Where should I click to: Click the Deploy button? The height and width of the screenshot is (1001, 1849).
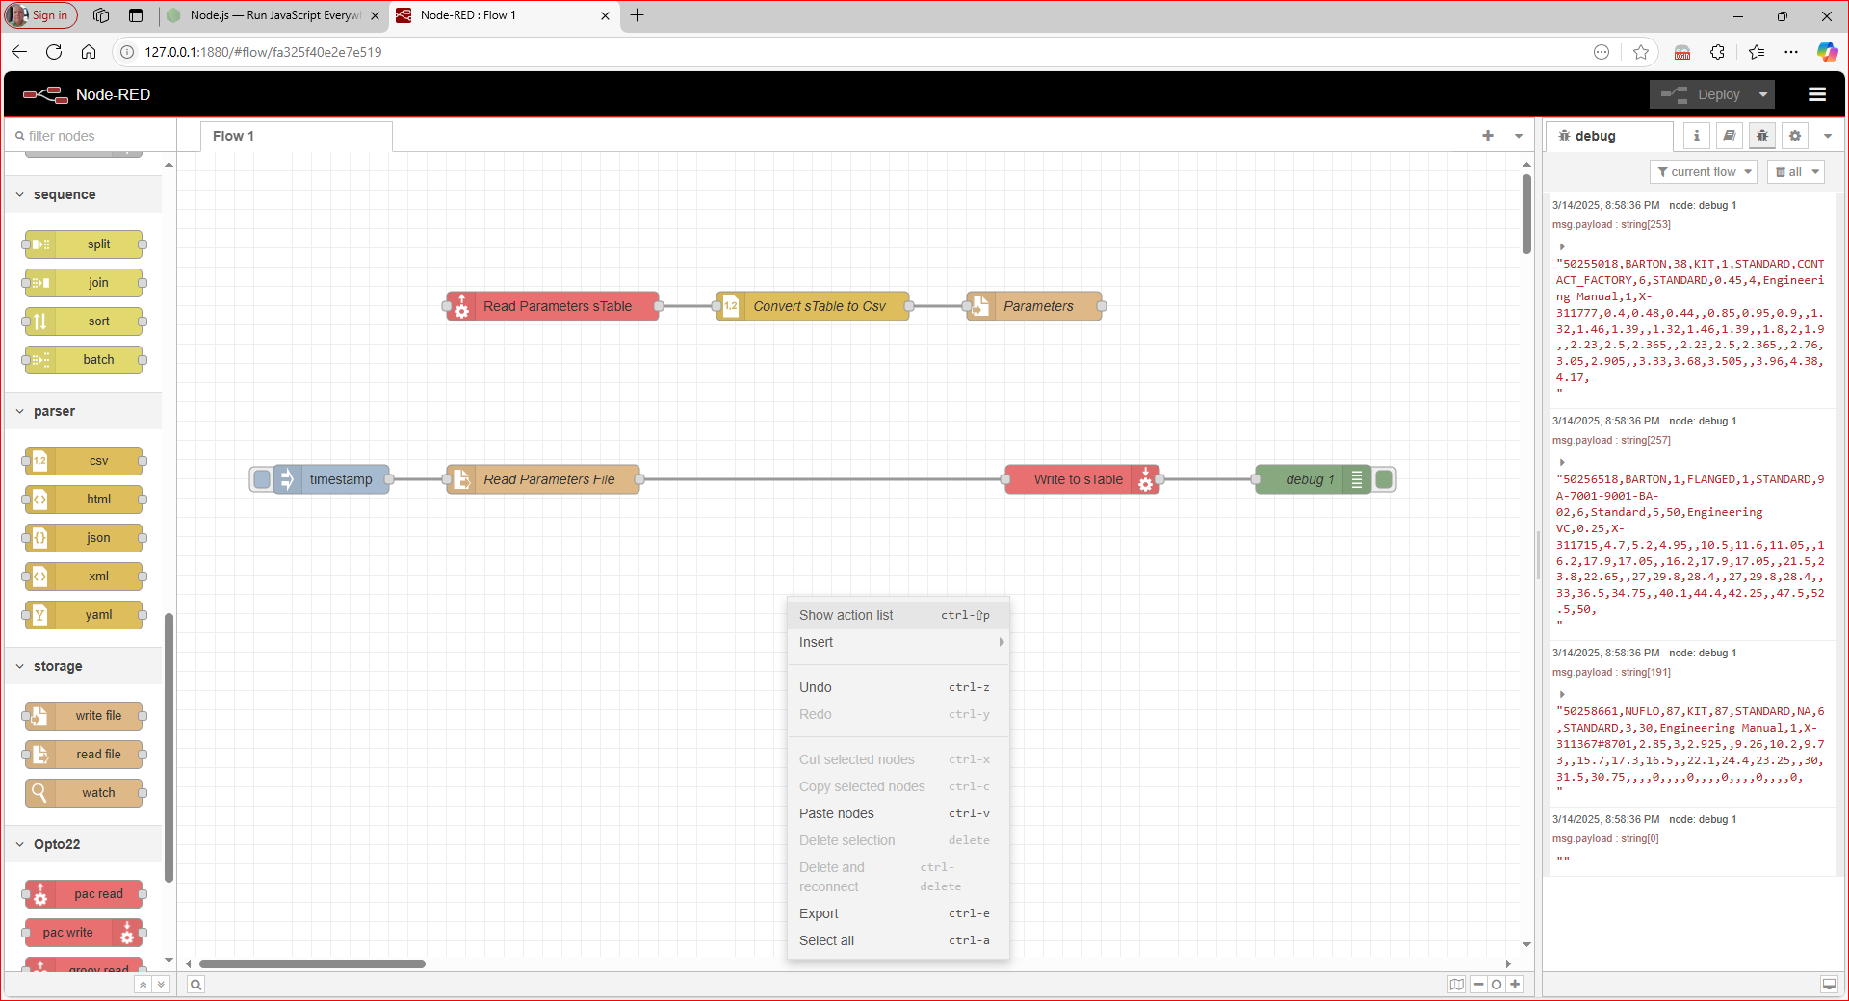(x=1703, y=94)
